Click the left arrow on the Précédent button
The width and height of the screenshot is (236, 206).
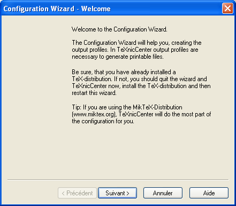[x=63, y=193]
